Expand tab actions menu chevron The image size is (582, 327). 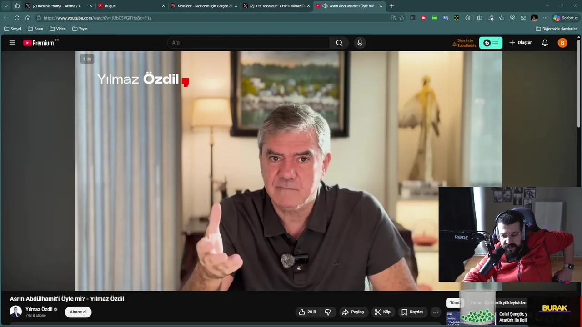(6, 6)
